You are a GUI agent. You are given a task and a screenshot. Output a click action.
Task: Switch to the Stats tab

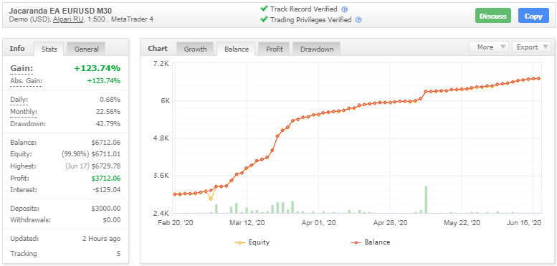[49, 49]
